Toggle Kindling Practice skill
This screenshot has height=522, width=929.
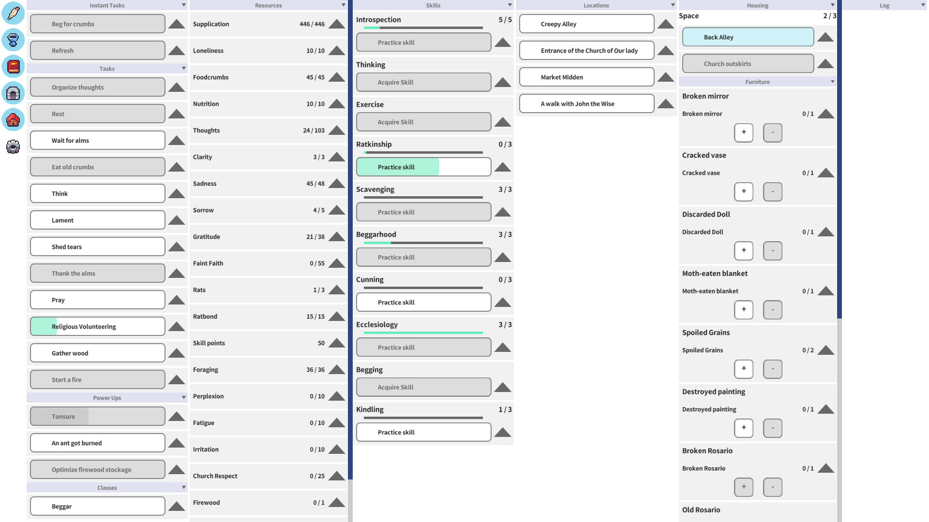point(424,432)
